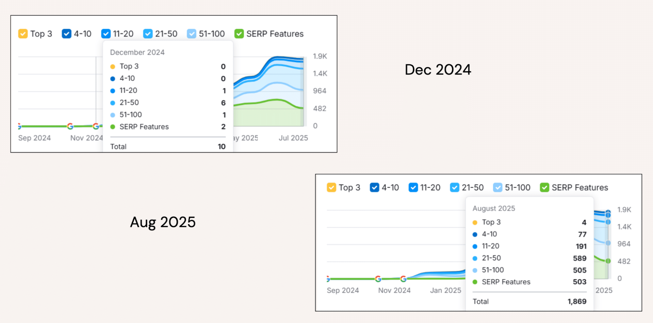The image size is (653, 323).
Task: Toggle Top 3 checkbox in August 2025 chart
Action: click(x=331, y=187)
